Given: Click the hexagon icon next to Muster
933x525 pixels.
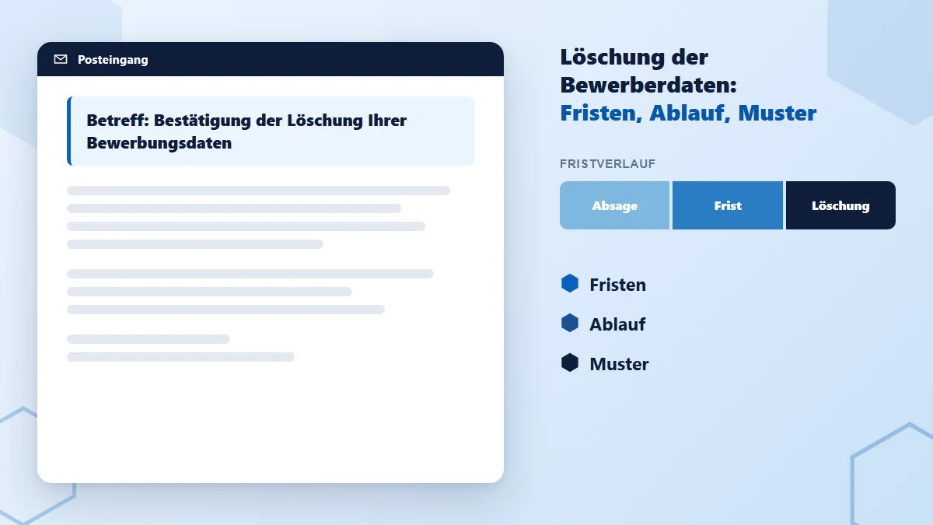Looking at the screenshot, I should coord(570,363).
